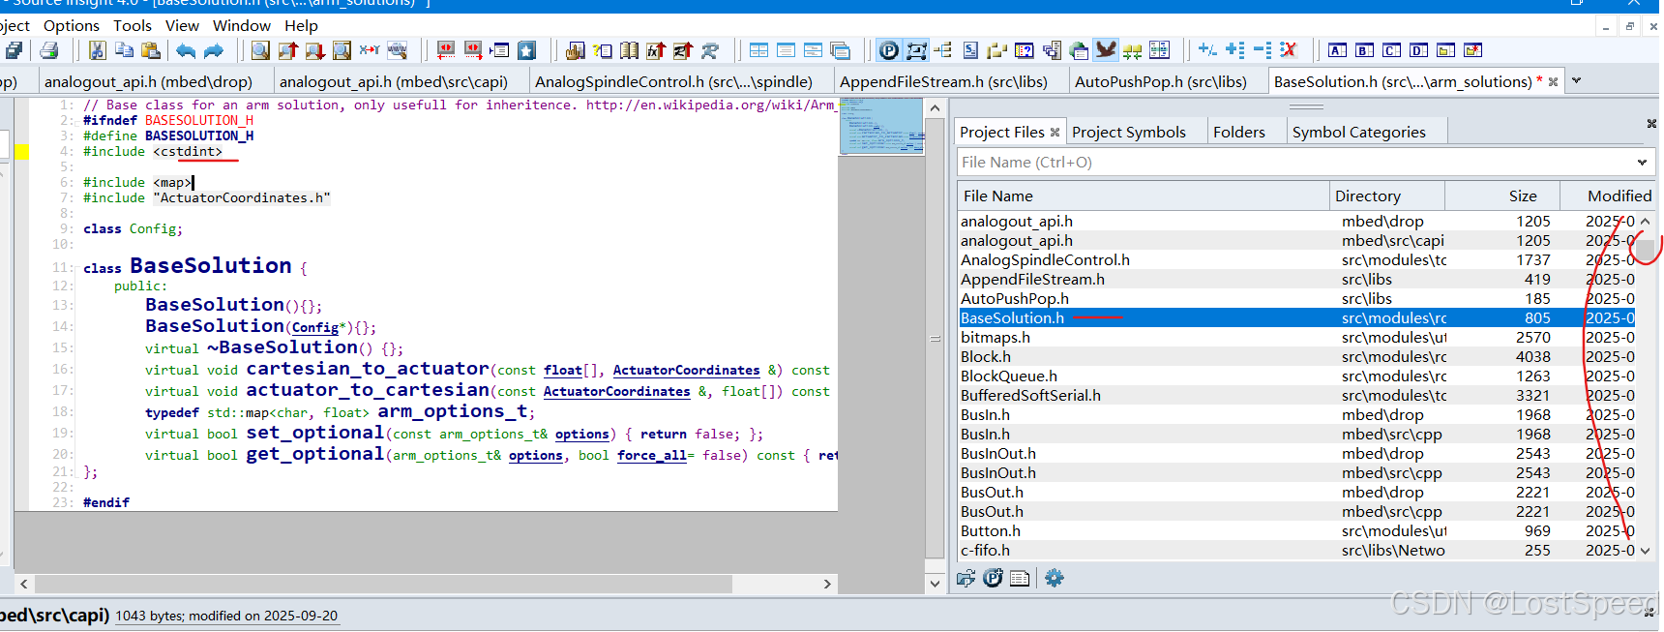Open the Replace X-to-Y tool
The image size is (1664, 632).
point(370,50)
